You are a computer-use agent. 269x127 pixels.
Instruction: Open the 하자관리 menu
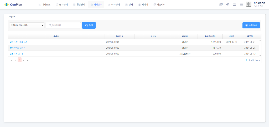click(x=114, y=5)
